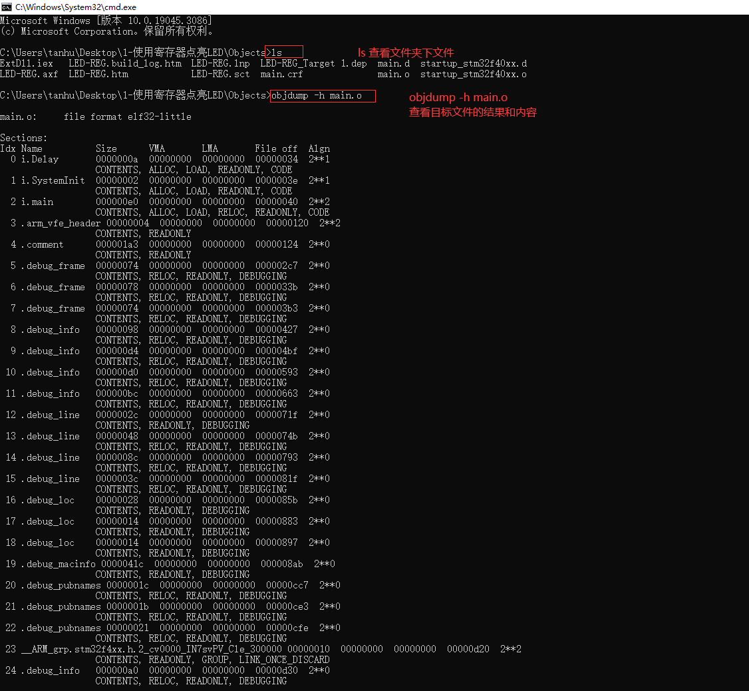Select the file name ExtDll.iex
The width and height of the screenshot is (749, 691).
[x=26, y=64]
